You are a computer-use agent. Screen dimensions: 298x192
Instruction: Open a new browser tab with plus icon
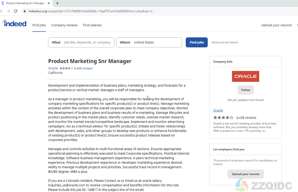tap(58, 3)
